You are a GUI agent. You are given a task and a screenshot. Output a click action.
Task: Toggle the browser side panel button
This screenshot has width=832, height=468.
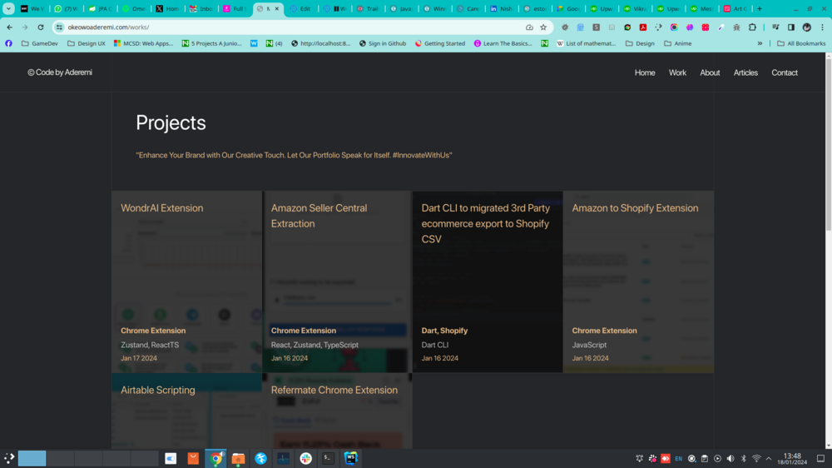tap(790, 27)
